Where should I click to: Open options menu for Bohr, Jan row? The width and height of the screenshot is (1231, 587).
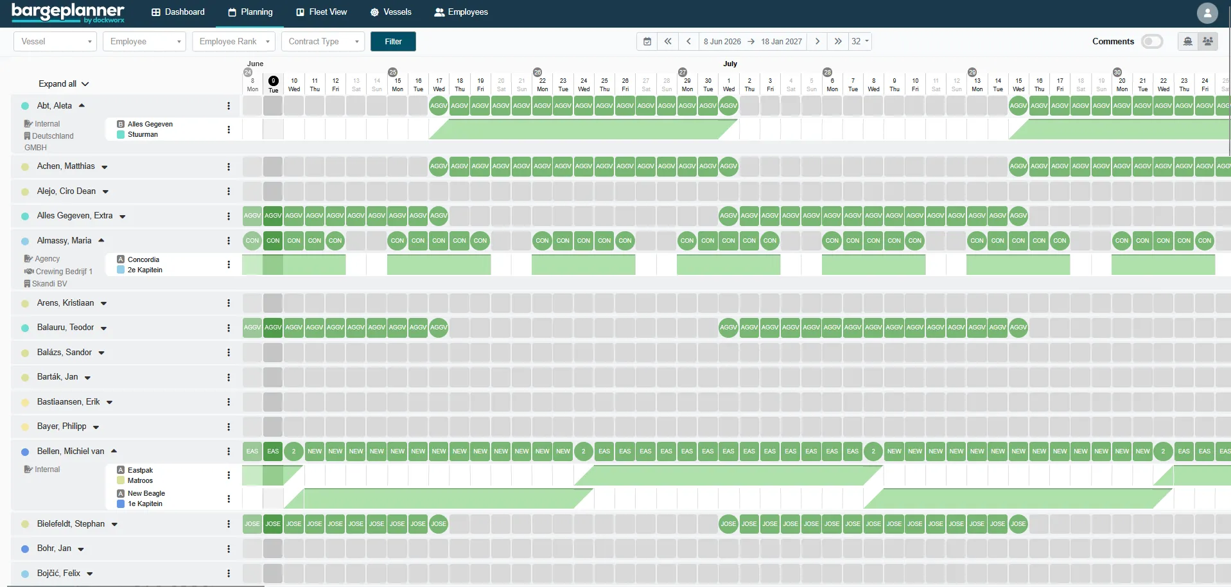coord(229,549)
